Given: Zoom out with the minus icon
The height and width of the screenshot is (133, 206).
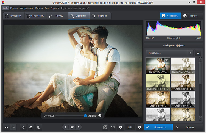Looking at the screenshot, I should click(x=121, y=127).
